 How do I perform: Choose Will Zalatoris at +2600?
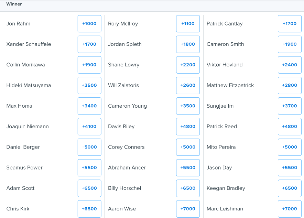188,86
